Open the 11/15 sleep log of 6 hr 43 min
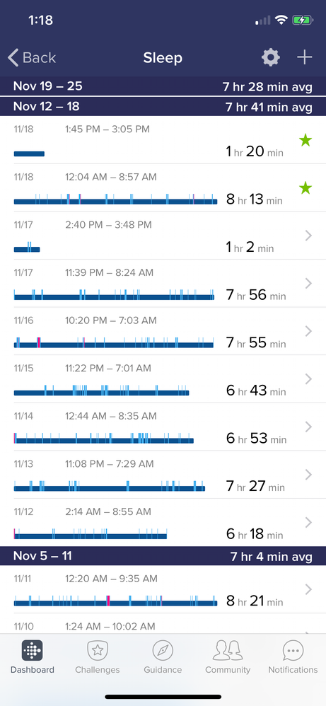 point(163,379)
